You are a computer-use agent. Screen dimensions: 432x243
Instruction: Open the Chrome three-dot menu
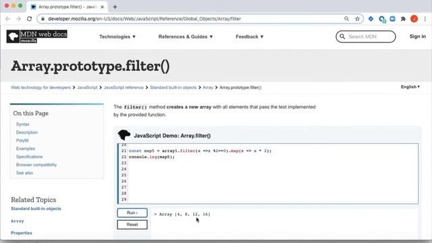tap(425, 19)
